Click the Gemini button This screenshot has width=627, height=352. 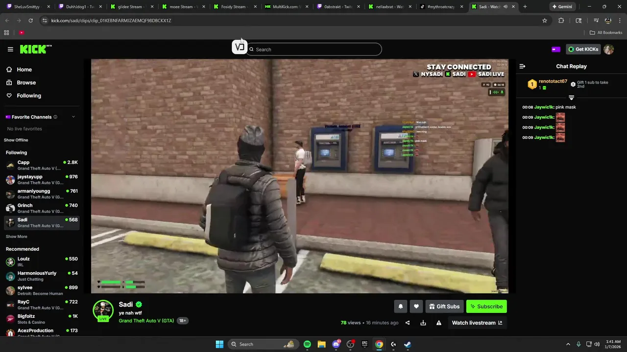(562, 7)
